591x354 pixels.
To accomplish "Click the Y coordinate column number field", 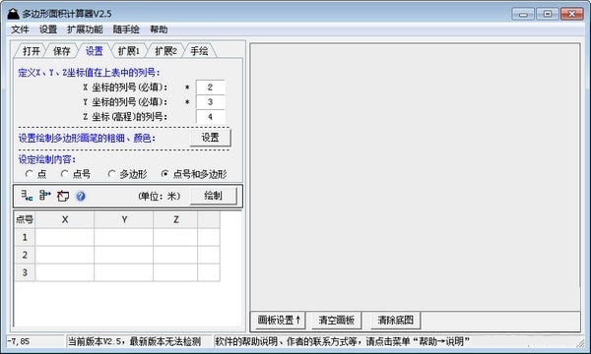I will tap(211, 102).
